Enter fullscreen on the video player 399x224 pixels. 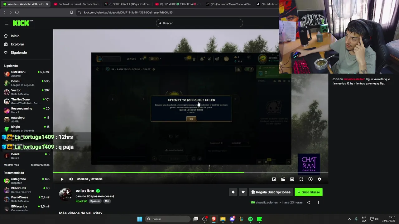(x=301, y=179)
